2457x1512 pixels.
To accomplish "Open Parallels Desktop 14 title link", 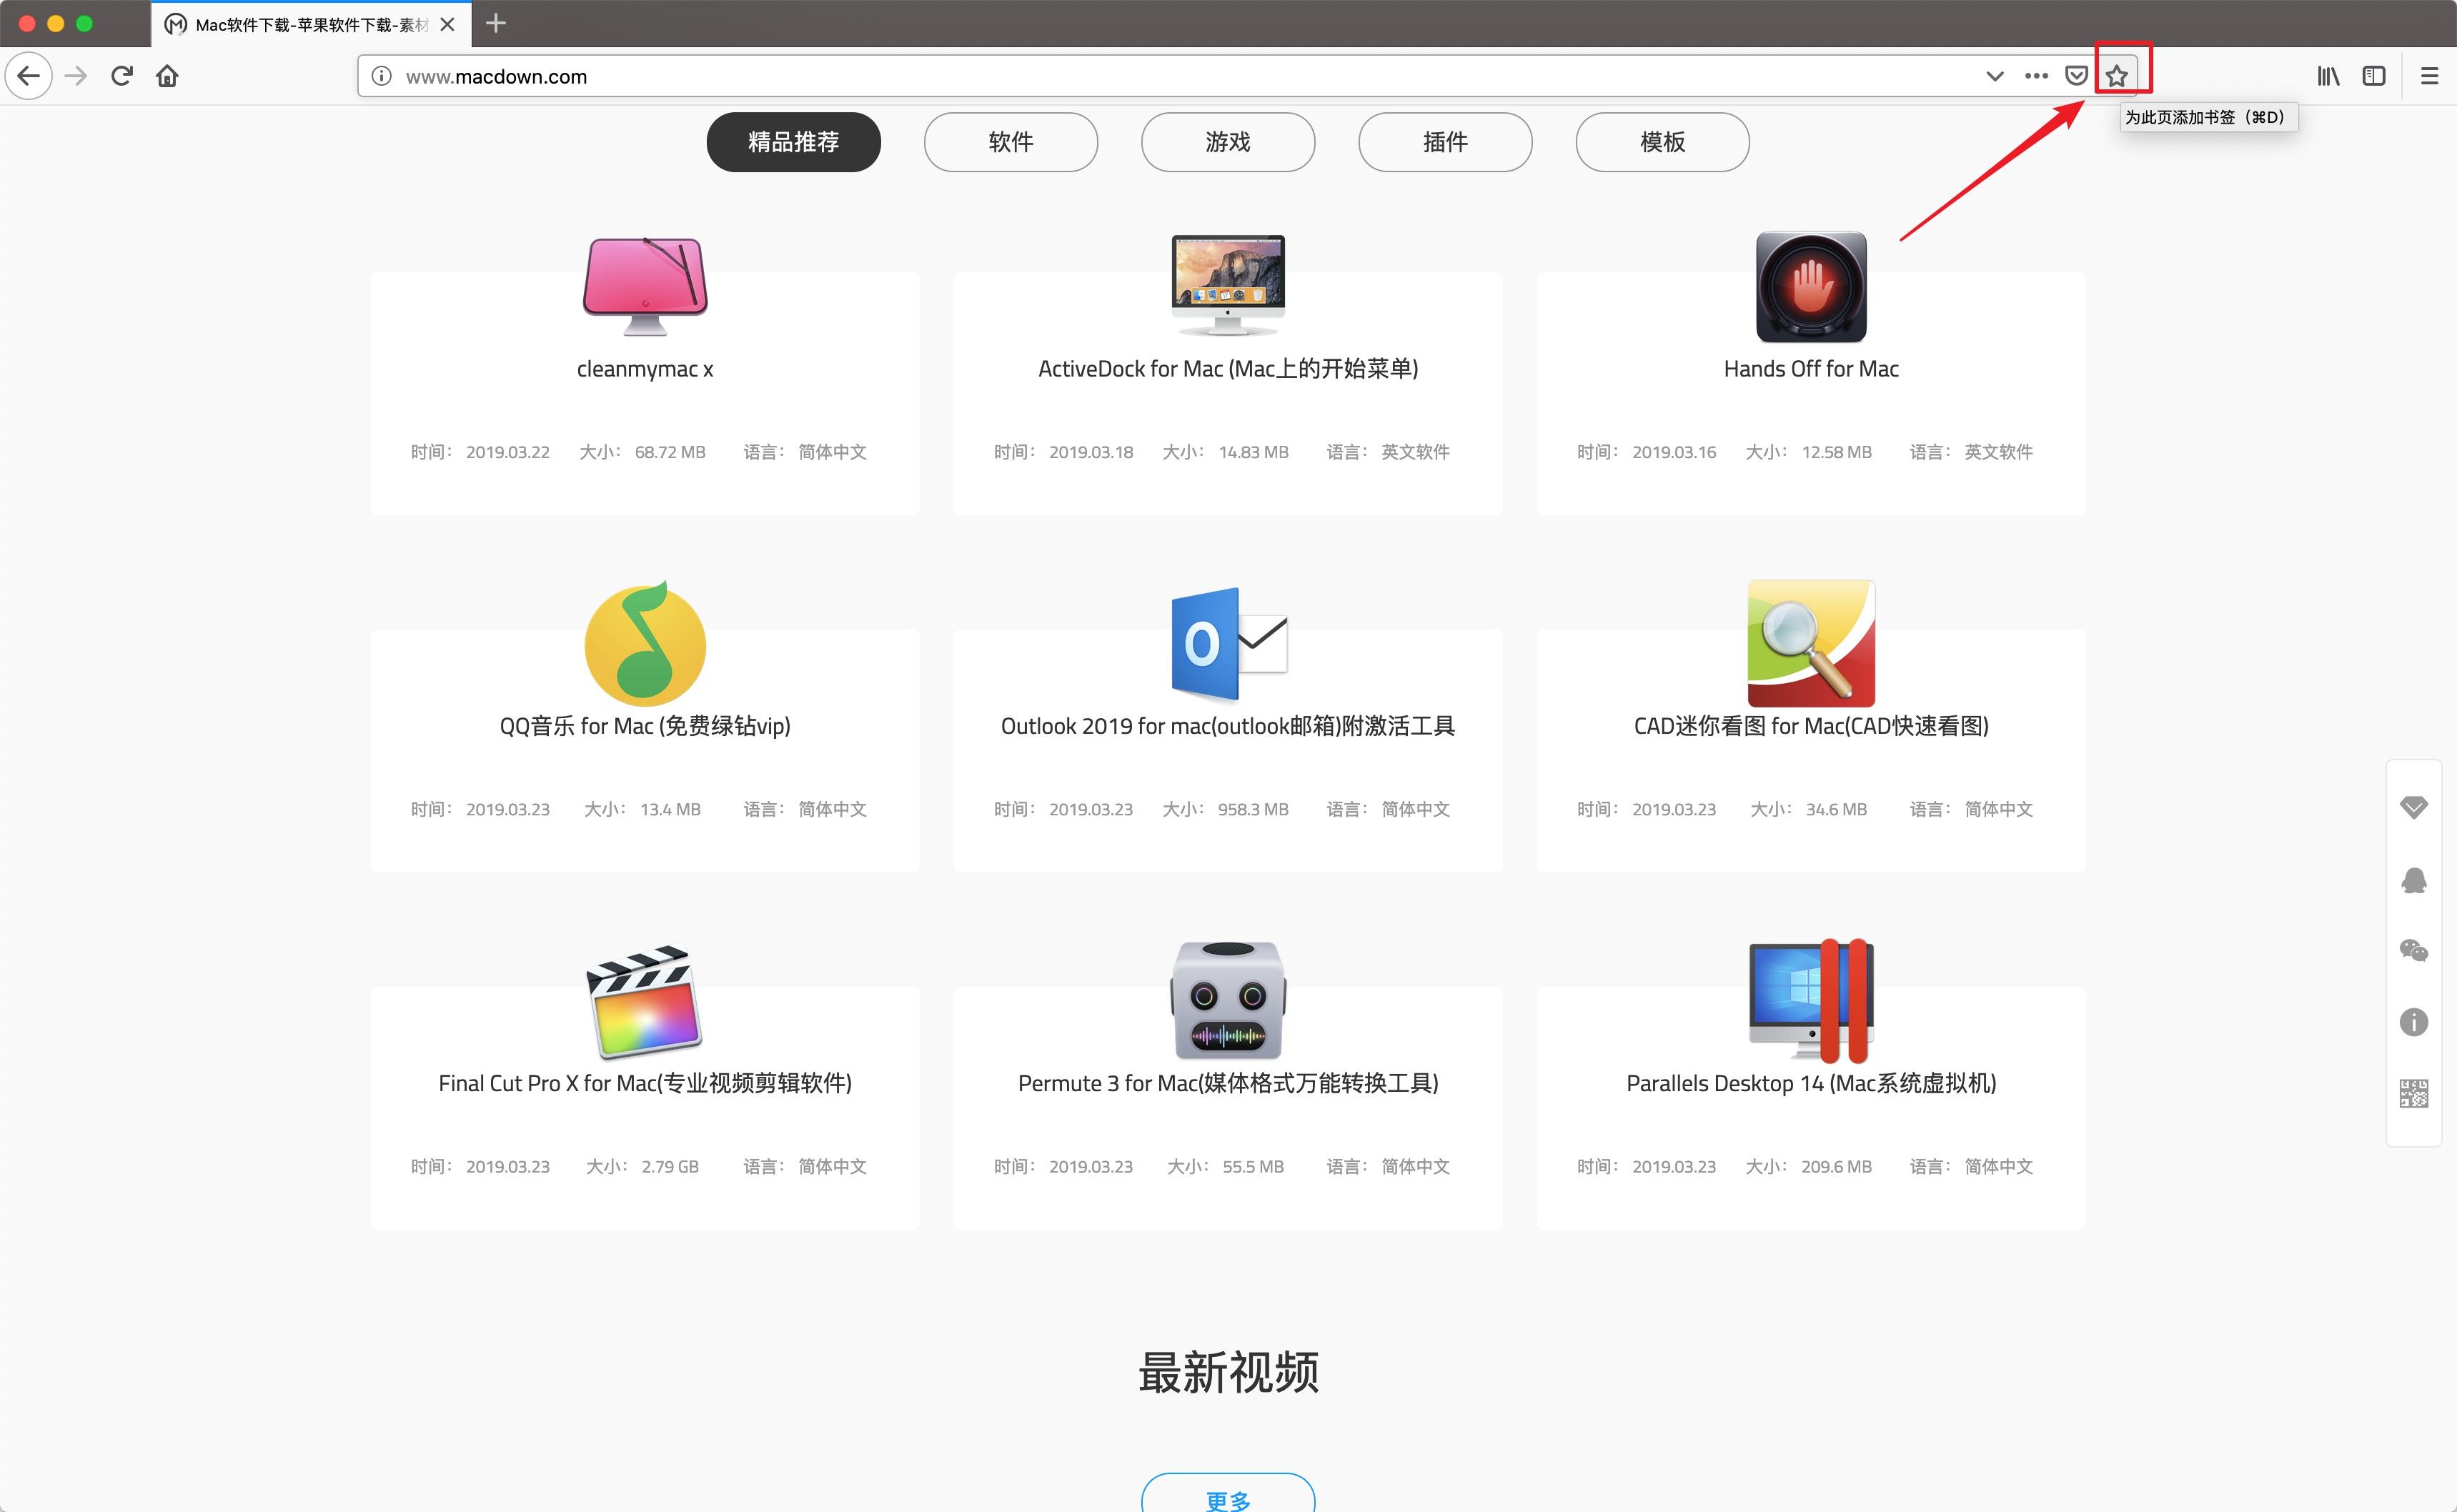I will [1811, 1083].
